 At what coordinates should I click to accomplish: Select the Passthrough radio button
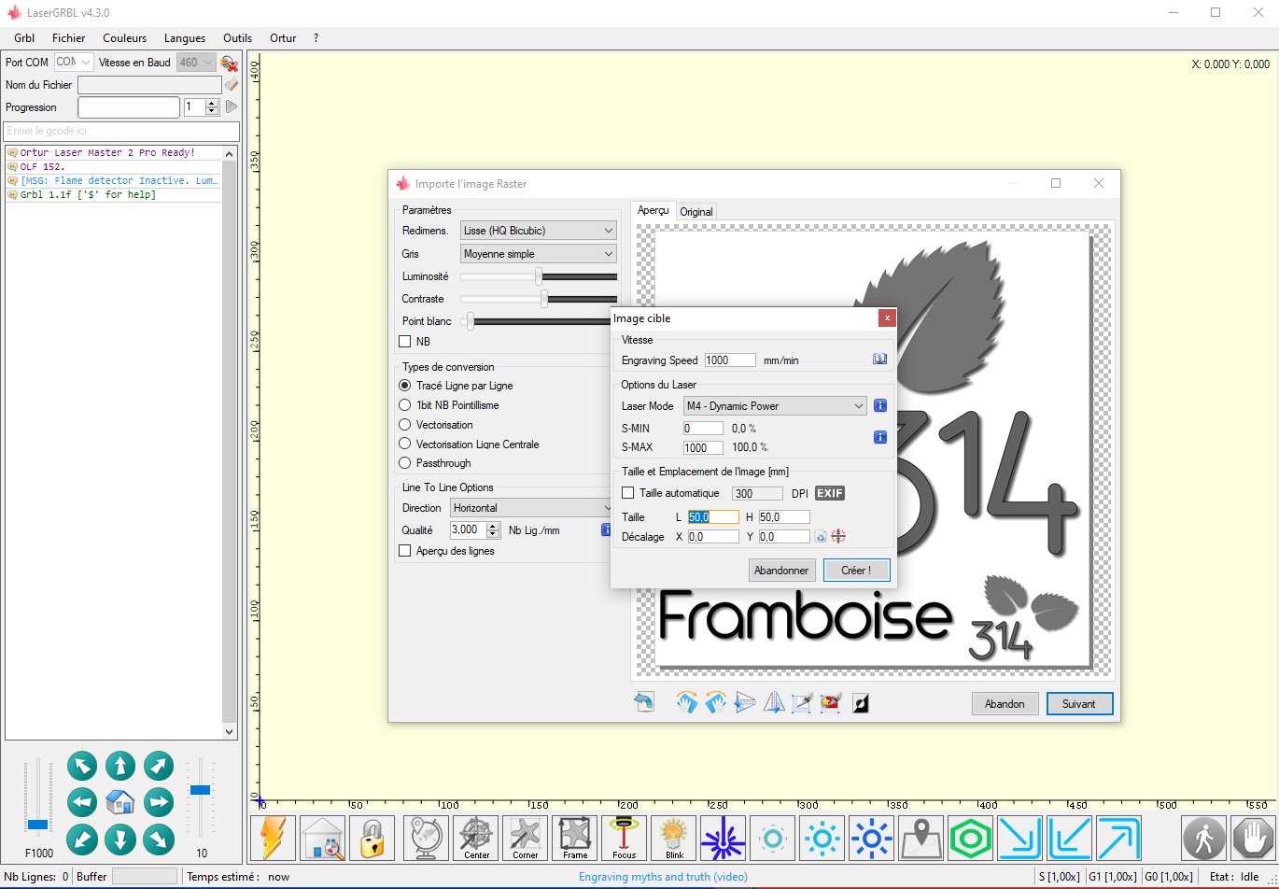click(x=405, y=463)
